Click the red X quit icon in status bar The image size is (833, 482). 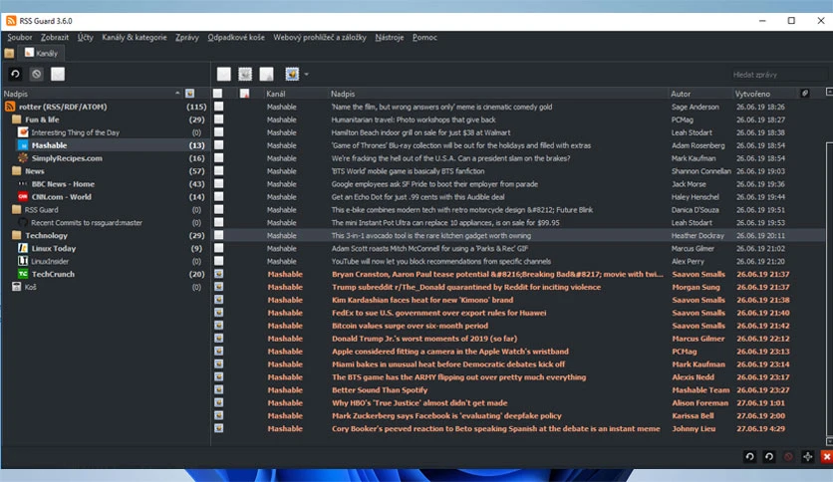tap(827, 456)
